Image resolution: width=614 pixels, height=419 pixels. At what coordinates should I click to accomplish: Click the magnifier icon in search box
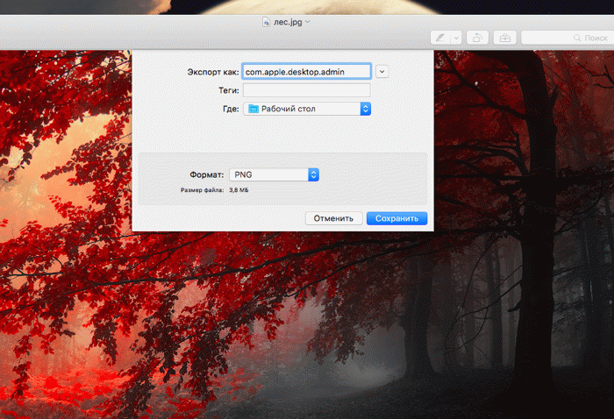point(577,38)
